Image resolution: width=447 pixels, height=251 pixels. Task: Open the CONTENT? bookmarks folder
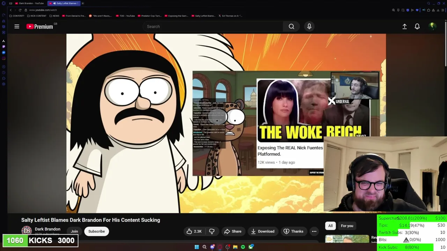click(x=17, y=16)
